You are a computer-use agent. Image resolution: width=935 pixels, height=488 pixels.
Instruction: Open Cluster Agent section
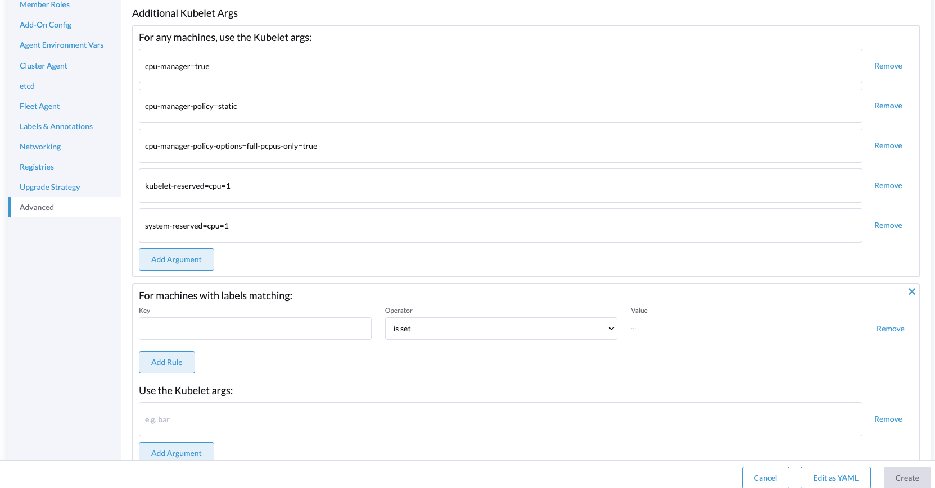[43, 66]
